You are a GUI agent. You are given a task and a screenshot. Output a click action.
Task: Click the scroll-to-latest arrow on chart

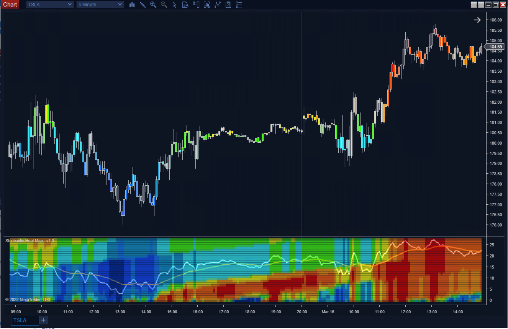[x=477, y=20]
